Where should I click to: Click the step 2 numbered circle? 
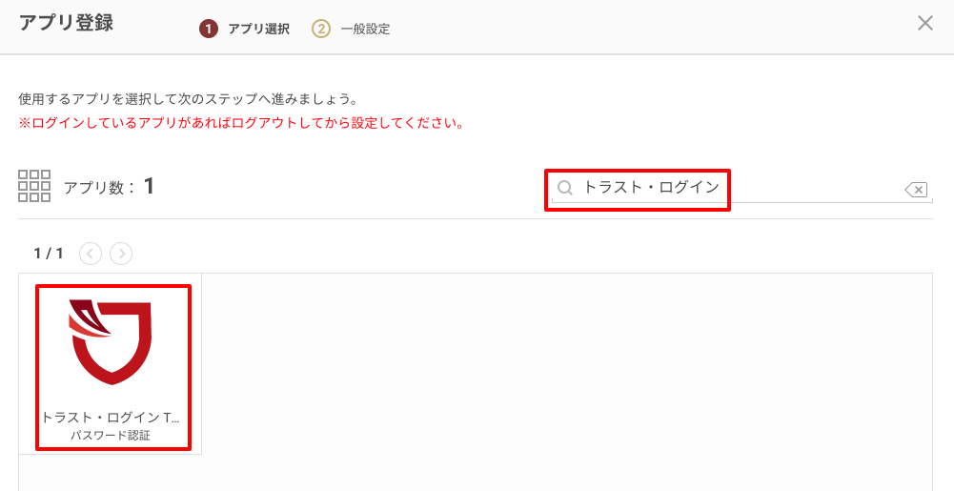click(320, 29)
